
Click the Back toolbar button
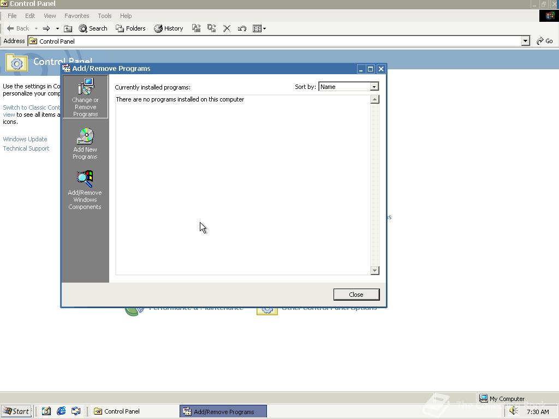tap(18, 28)
